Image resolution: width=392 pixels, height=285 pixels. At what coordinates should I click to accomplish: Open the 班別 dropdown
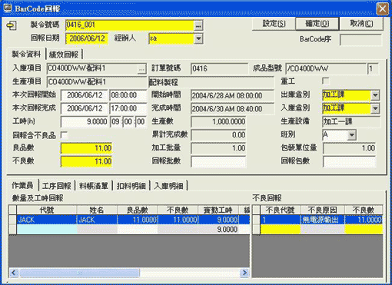352,135
